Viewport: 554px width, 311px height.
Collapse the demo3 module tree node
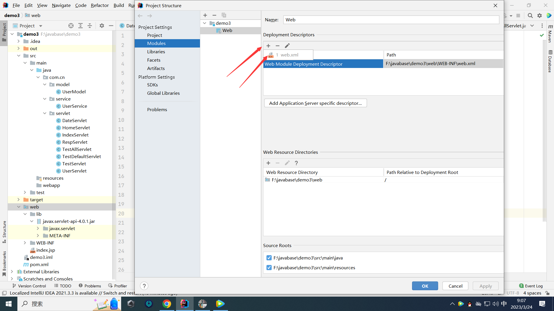[x=205, y=23]
